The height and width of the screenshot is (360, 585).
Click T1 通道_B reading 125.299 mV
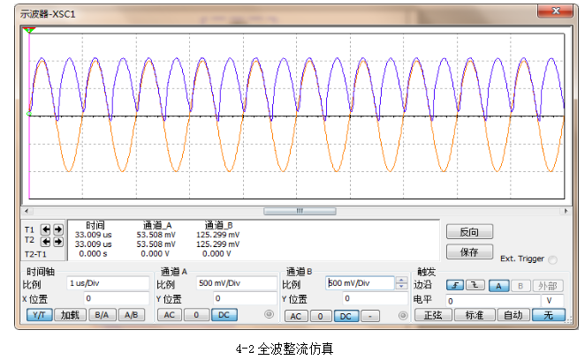[218, 235]
